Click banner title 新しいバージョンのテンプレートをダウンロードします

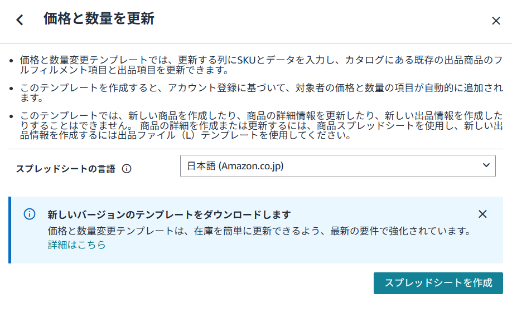pos(169,214)
